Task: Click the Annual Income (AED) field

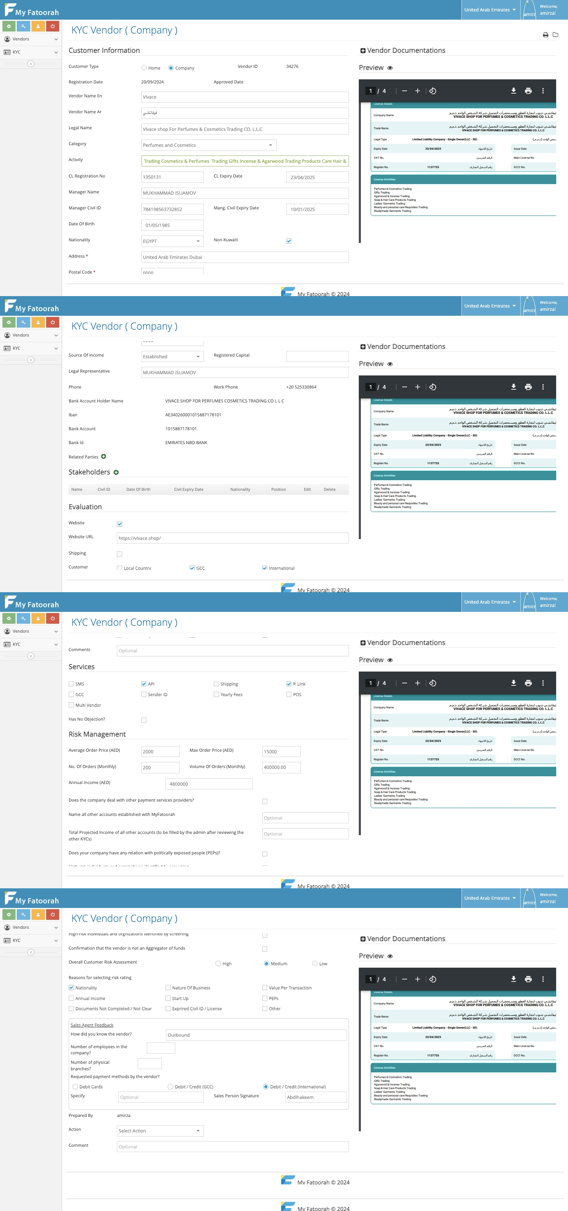Action: pos(208,784)
